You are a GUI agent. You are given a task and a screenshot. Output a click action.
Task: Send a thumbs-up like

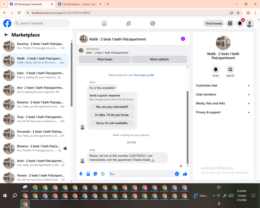coord(185,174)
